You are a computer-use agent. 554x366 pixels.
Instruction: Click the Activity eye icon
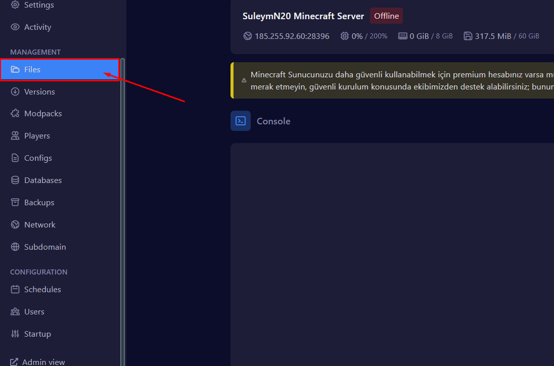(x=15, y=27)
